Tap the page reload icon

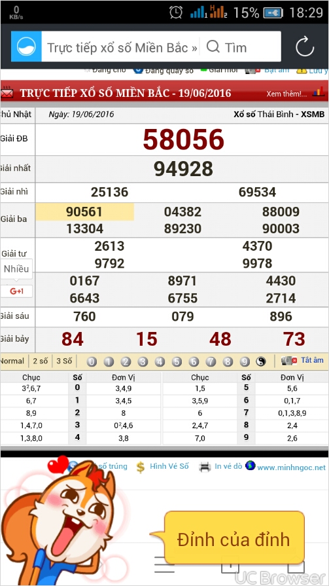305,46
